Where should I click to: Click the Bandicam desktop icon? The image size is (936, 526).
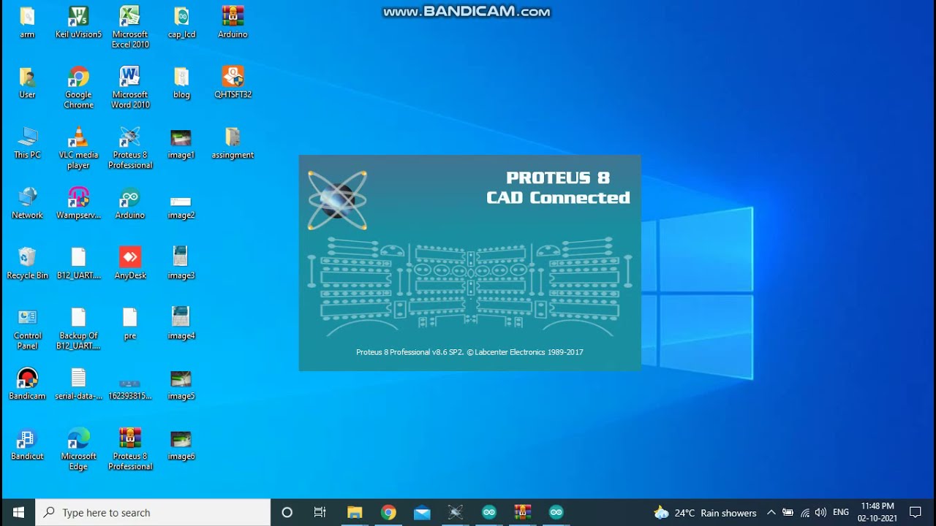coord(27,378)
